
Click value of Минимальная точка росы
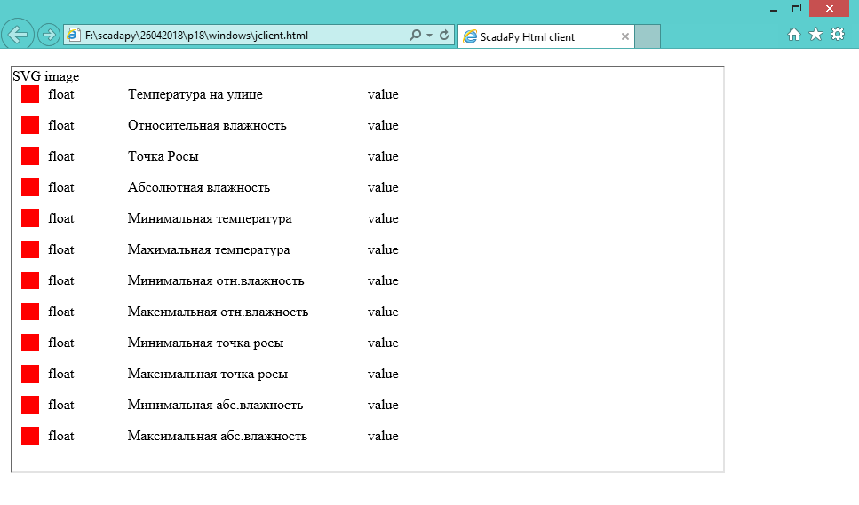[383, 343]
